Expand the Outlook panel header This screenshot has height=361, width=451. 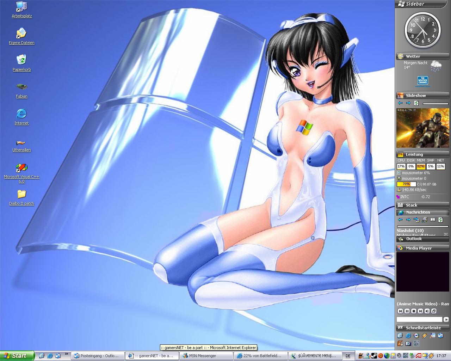[422, 239]
